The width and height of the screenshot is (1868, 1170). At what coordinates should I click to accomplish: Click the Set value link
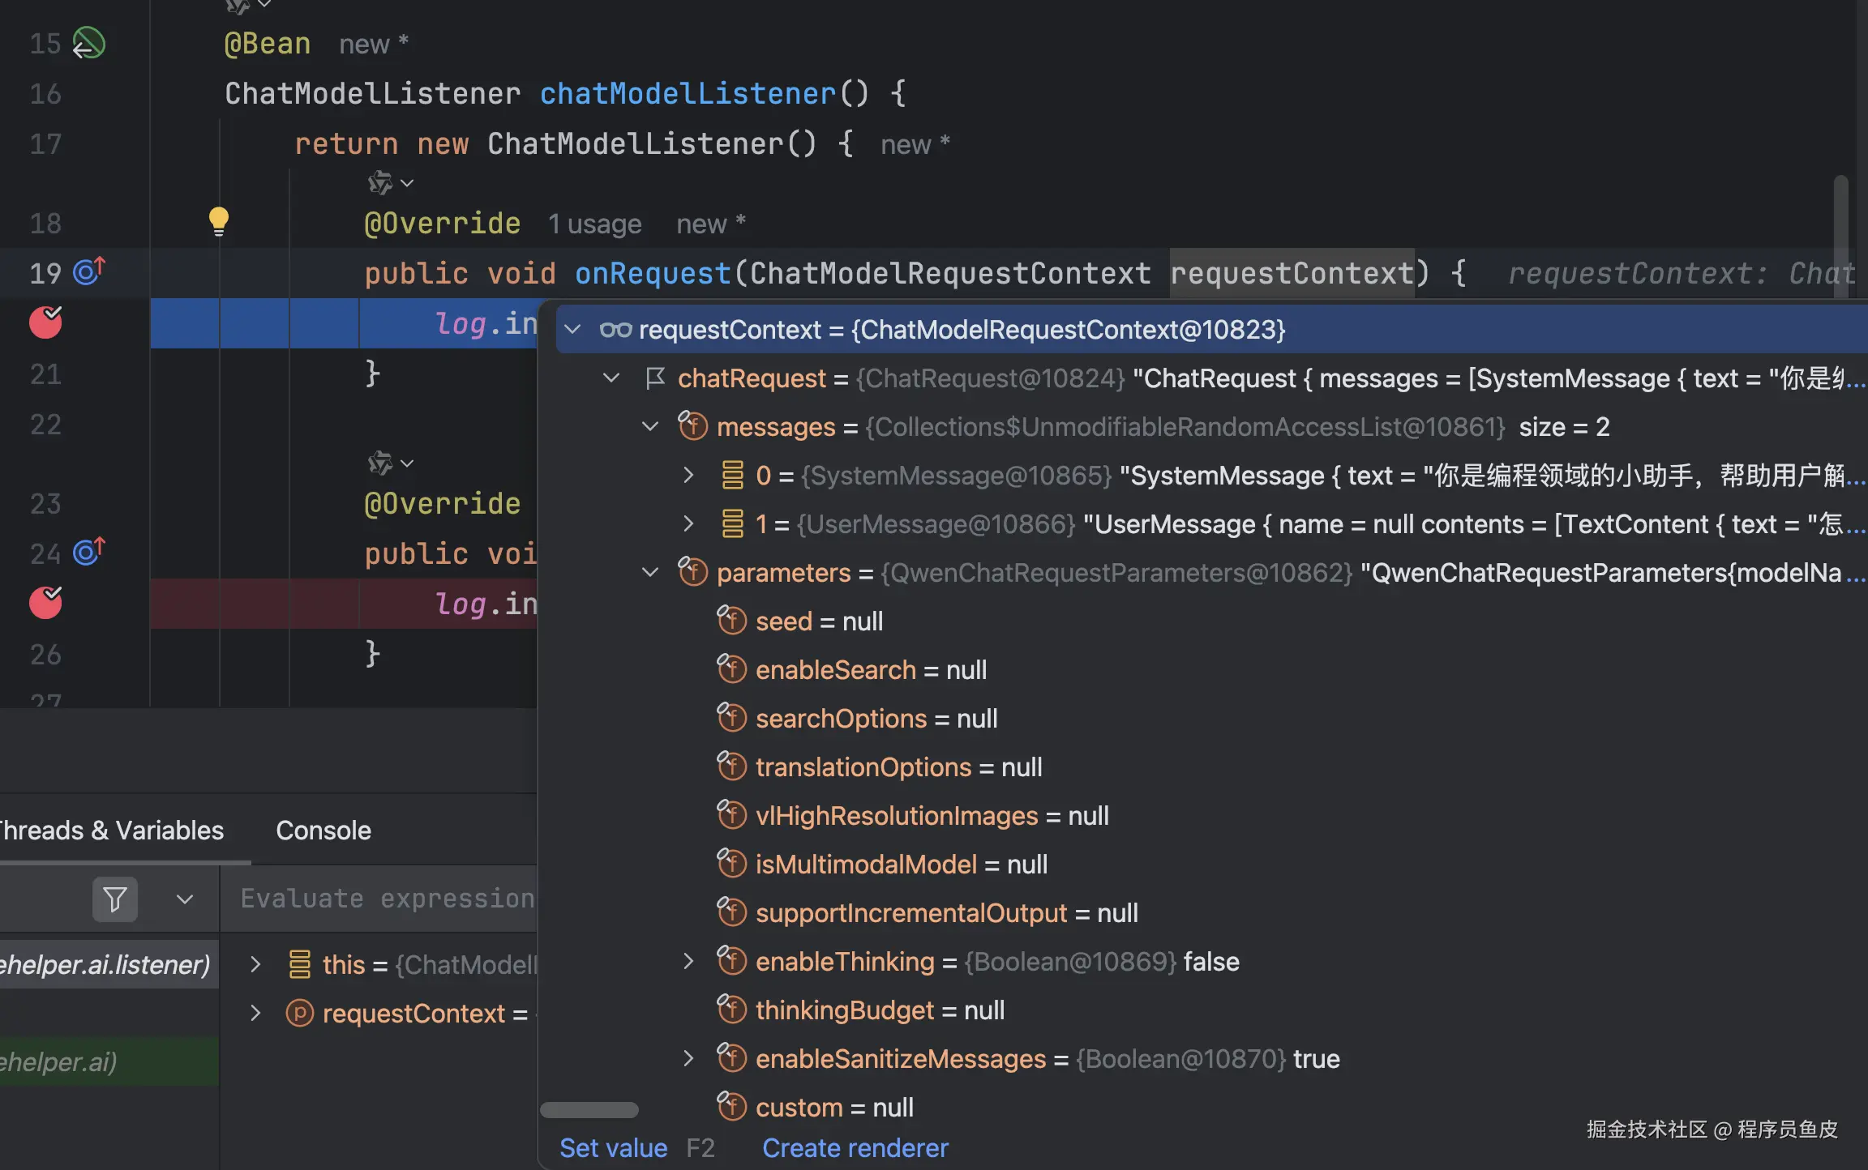613,1148
